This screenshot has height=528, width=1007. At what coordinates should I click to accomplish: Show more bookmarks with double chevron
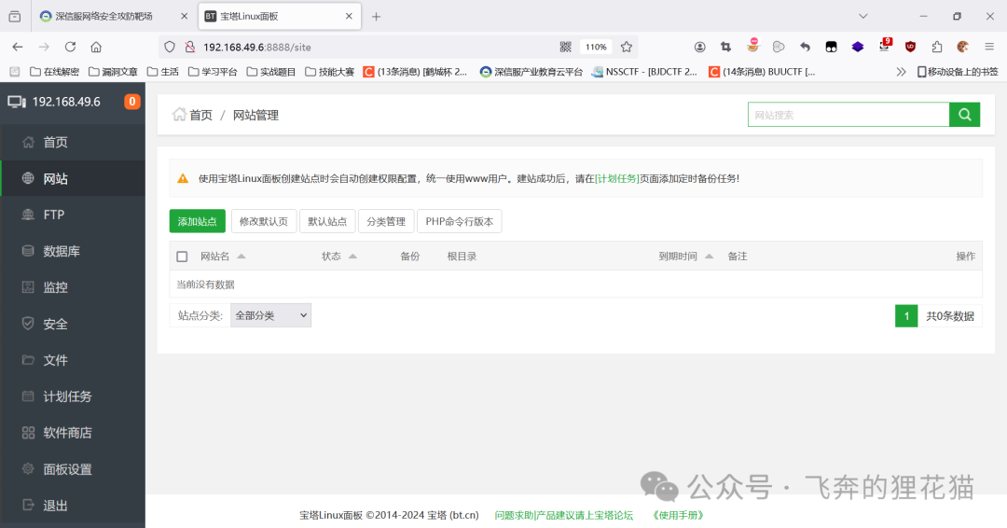901,72
